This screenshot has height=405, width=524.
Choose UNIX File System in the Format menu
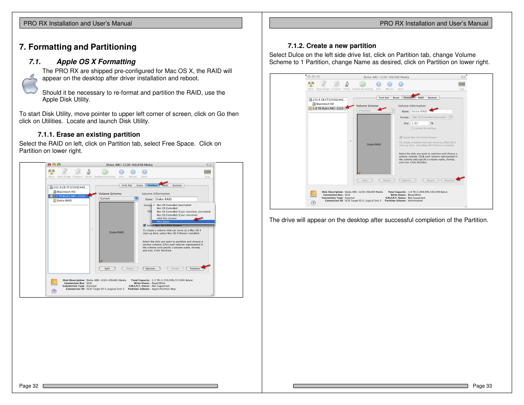(183, 218)
